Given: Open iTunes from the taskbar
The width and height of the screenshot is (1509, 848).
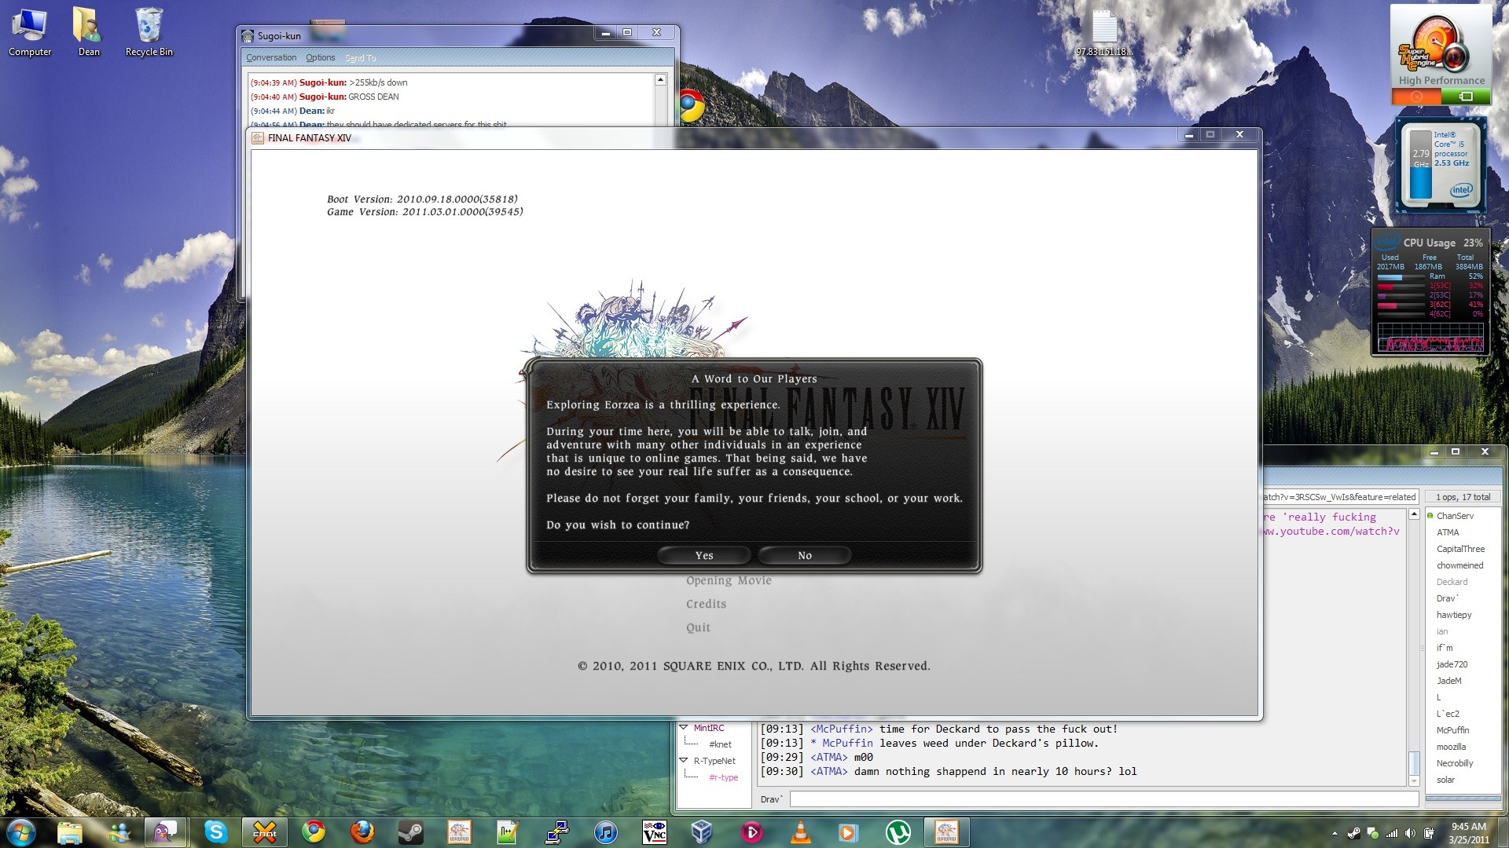Looking at the screenshot, I should coord(605,832).
